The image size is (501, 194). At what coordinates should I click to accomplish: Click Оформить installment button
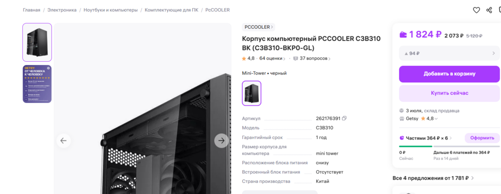482,138
